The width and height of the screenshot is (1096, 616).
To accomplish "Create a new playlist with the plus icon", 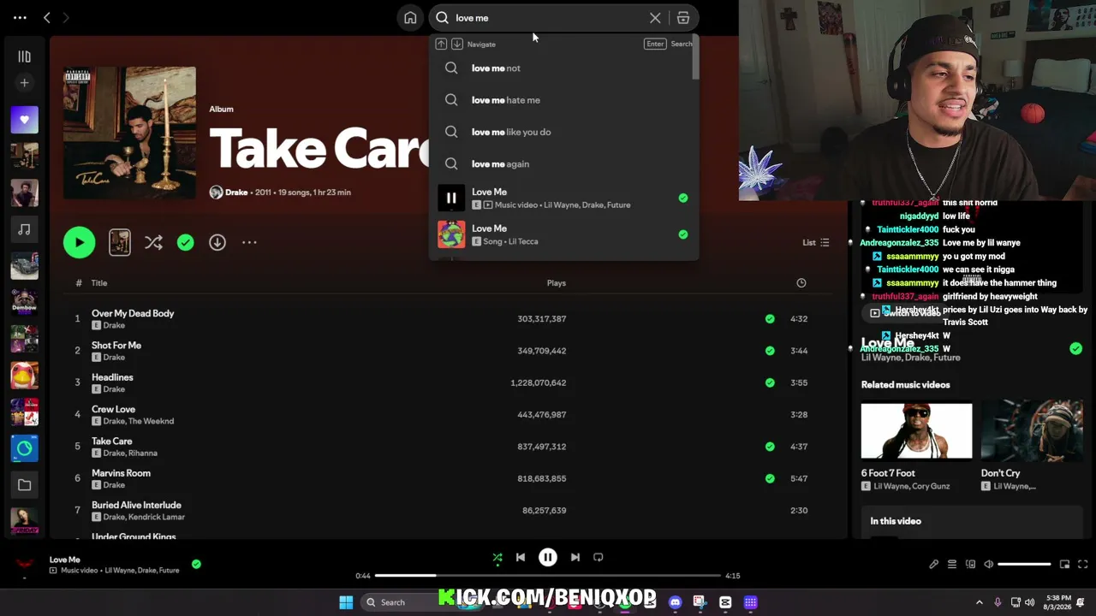I will click(24, 83).
